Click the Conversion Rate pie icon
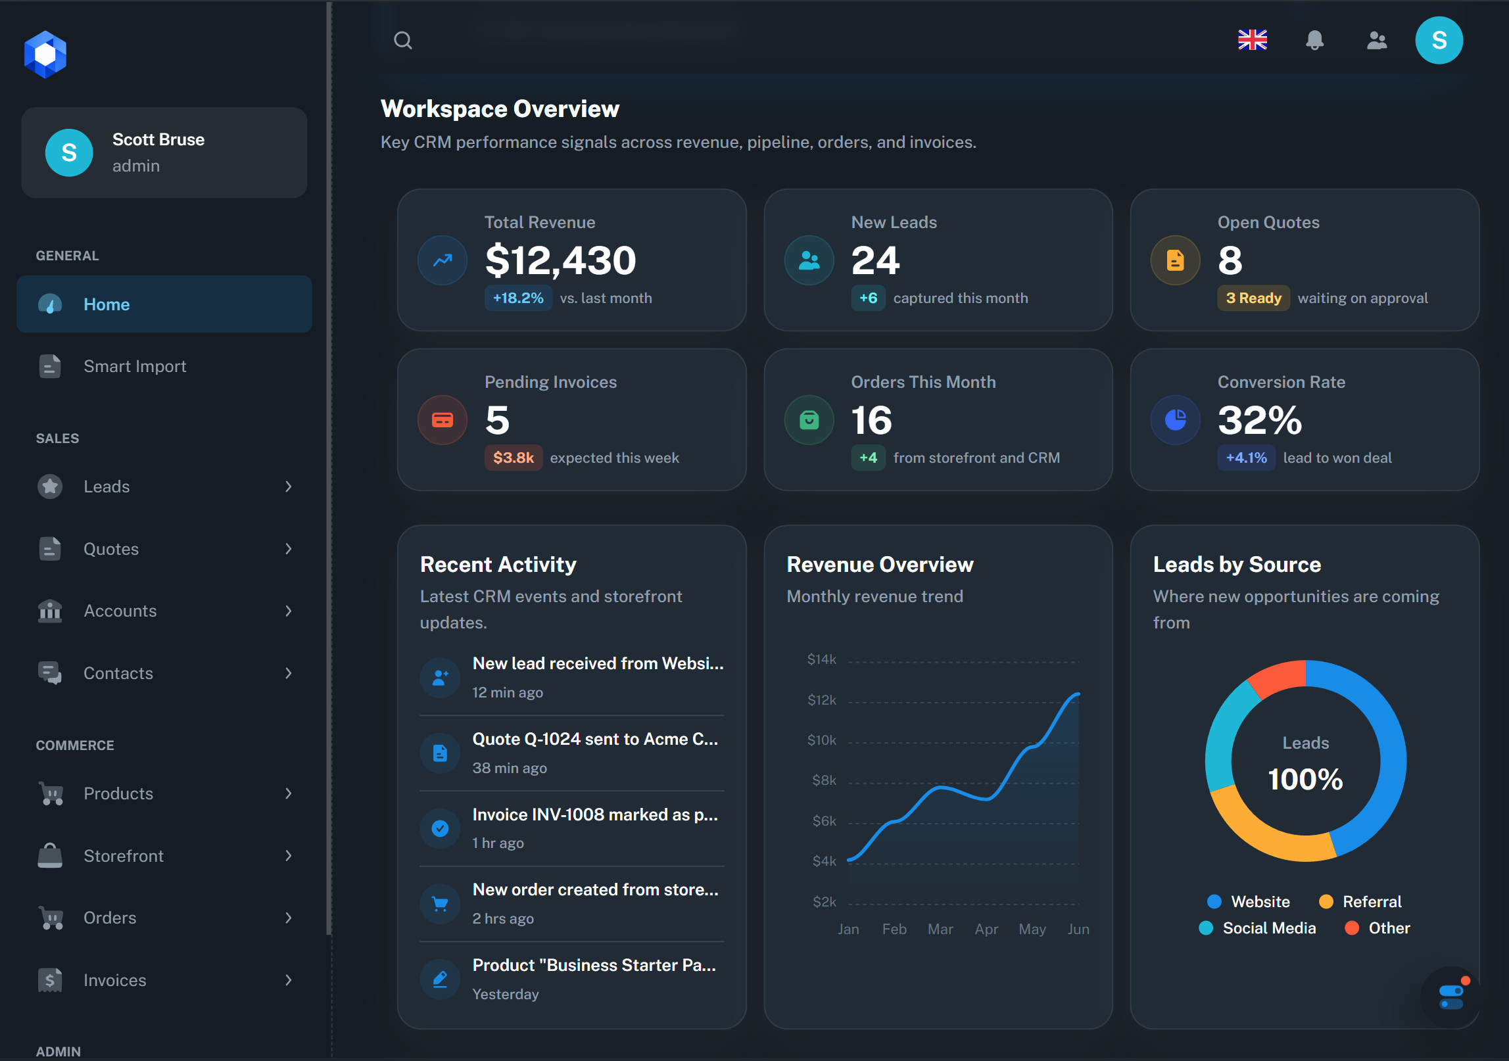This screenshot has width=1509, height=1061. pyautogui.click(x=1175, y=420)
